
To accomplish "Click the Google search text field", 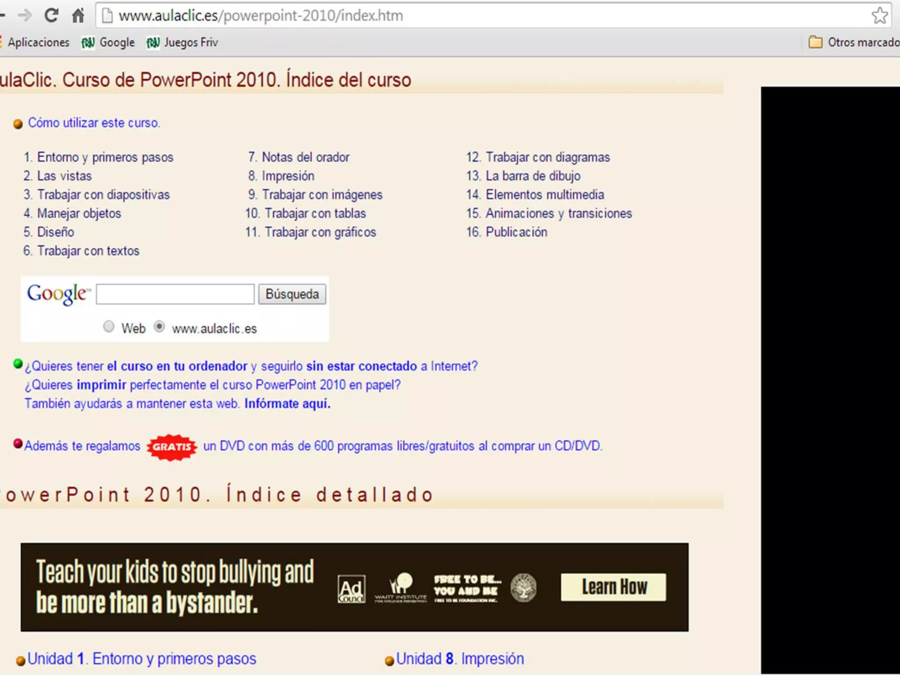I will click(175, 294).
